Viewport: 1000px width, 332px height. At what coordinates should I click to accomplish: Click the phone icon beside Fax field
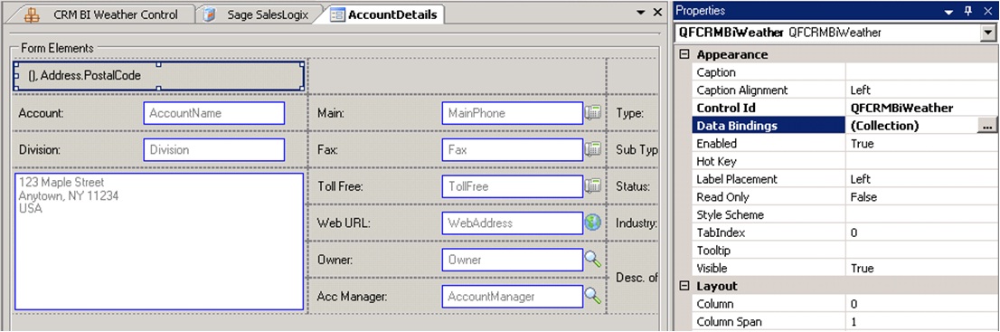click(x=593, y=149)
